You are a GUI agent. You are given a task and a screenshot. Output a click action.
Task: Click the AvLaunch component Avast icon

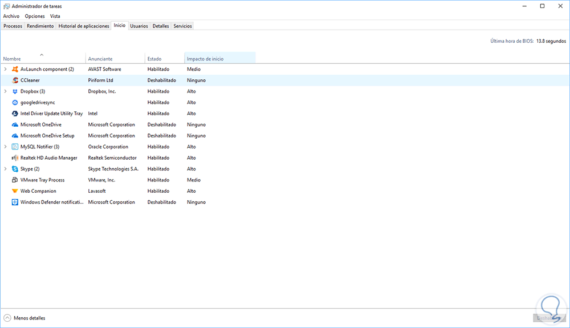[x=15, y=69]
